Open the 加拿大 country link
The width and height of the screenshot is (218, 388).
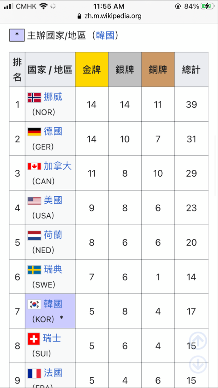58,166
